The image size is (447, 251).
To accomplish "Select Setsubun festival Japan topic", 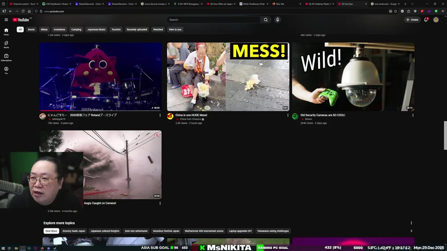I will [166, 231].
